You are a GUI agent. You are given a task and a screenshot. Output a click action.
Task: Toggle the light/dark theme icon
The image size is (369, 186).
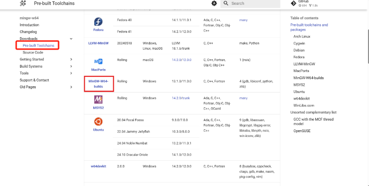tap(214, 3)
